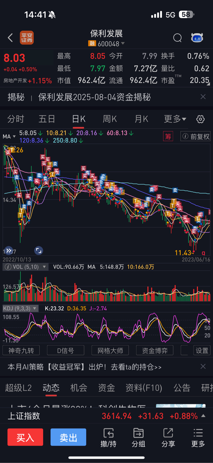
Task: Select the 资金博弈 indicator
Action: [x=155, y=350]
